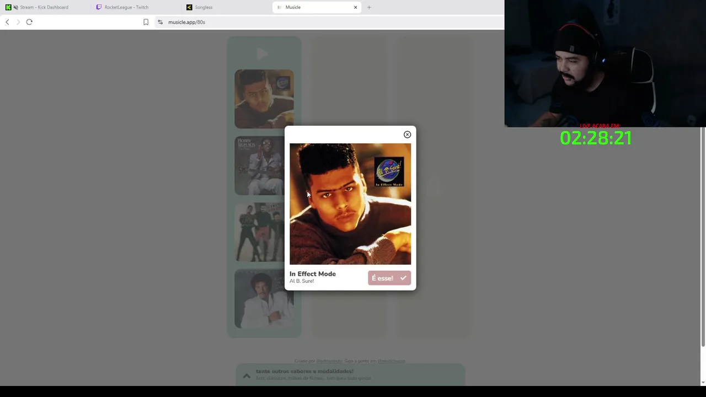This screenshot has width=706, height=397.
Task: Bookmark this page with the bookmark icon
Action: tap(146, 22)
